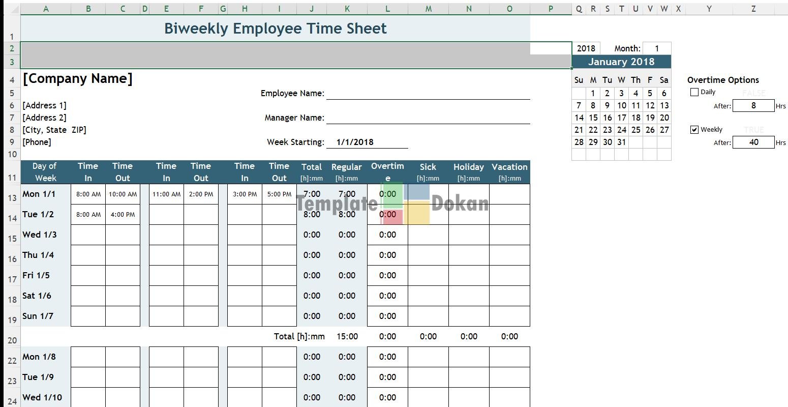Uncheck the Weekly overtime checkbox

point(694,130)
